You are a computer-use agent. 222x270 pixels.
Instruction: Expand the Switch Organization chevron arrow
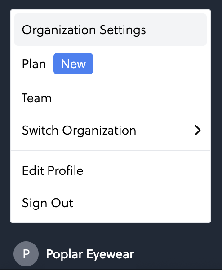click(198, 130)
